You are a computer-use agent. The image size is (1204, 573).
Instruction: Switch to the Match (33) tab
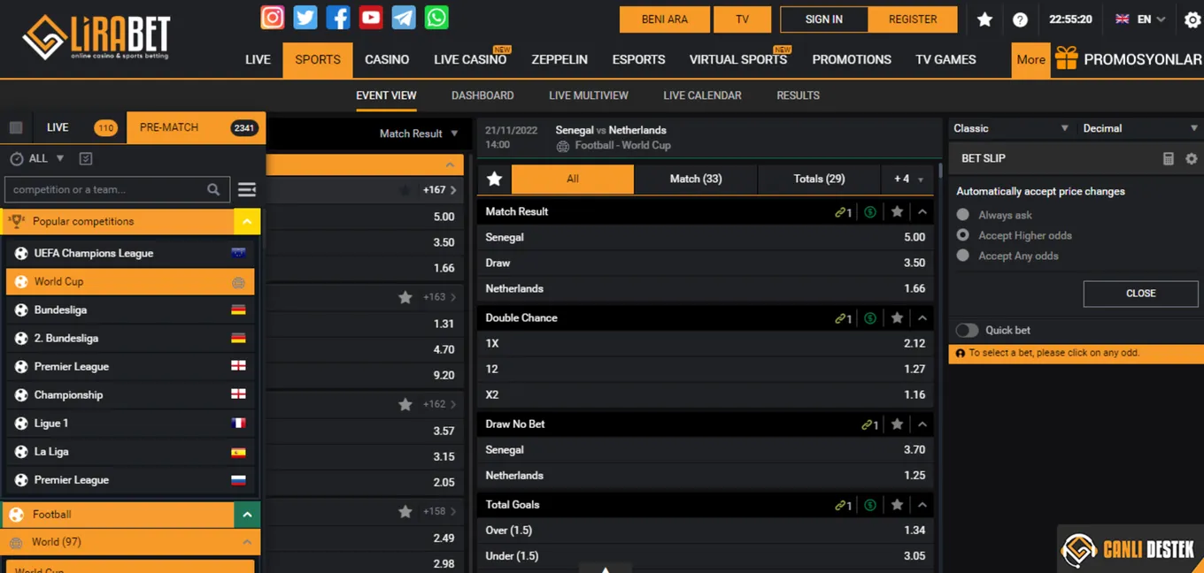(x=696, y=179)
